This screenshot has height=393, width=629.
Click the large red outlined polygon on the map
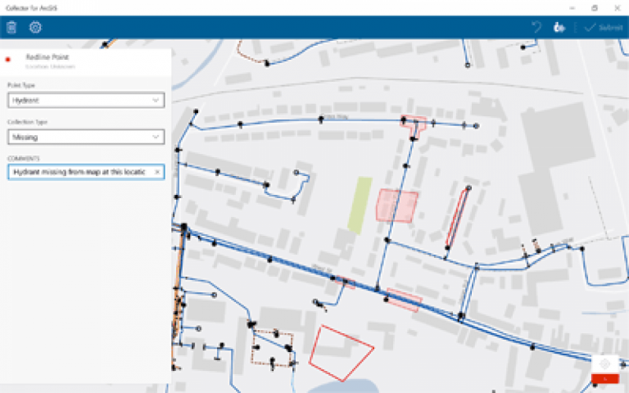[341, 353]
